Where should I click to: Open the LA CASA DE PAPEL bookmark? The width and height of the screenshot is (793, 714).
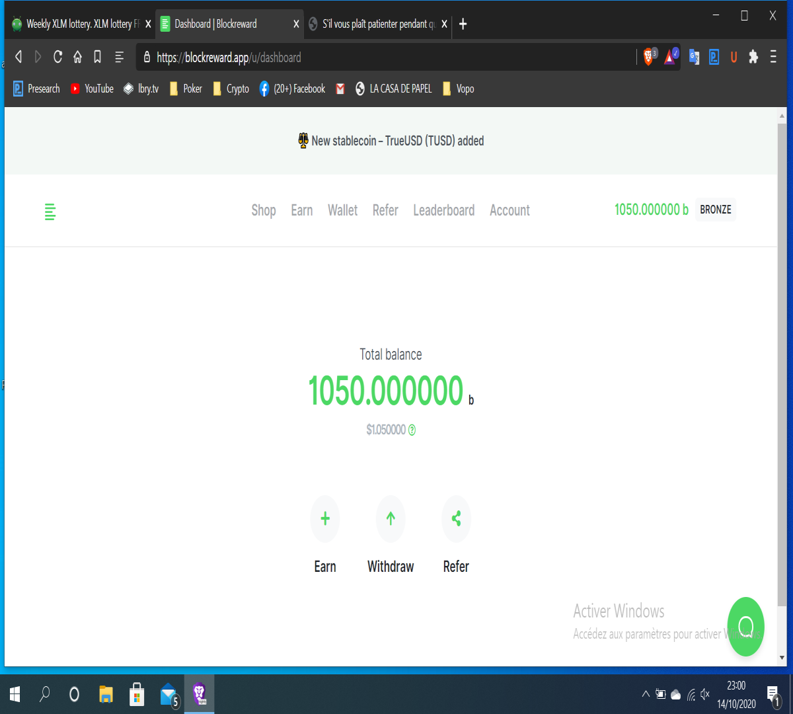393,89
